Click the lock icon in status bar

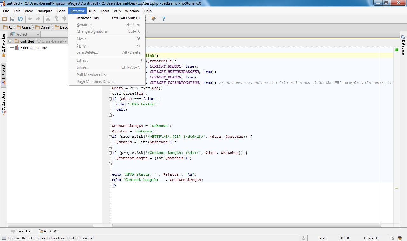393,238
